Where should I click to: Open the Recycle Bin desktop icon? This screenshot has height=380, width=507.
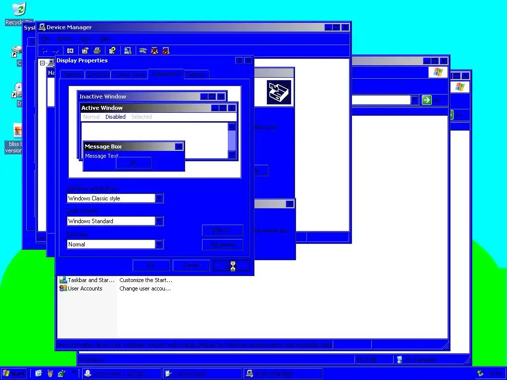point(19,13)
